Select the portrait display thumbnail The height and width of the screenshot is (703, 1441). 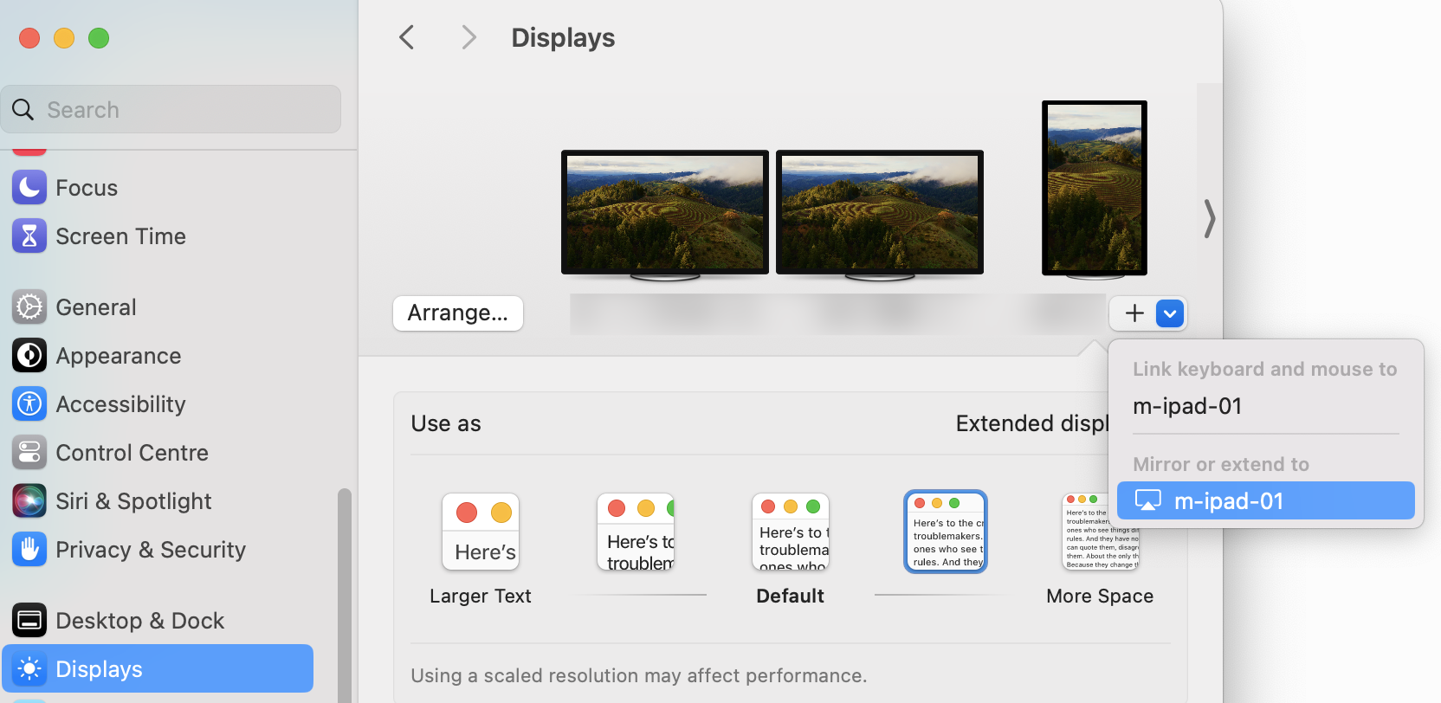click(1095, 188)
